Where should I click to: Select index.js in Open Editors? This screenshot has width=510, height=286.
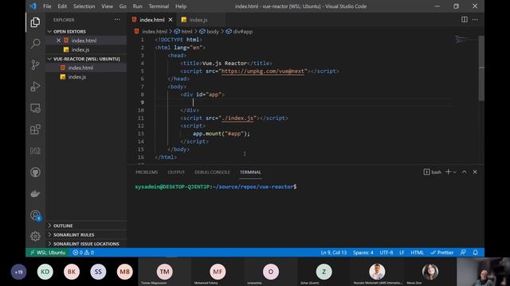86,49
